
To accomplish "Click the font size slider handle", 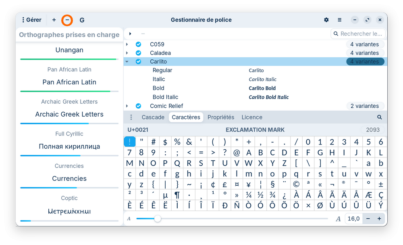I will click(x=158, y=218).
